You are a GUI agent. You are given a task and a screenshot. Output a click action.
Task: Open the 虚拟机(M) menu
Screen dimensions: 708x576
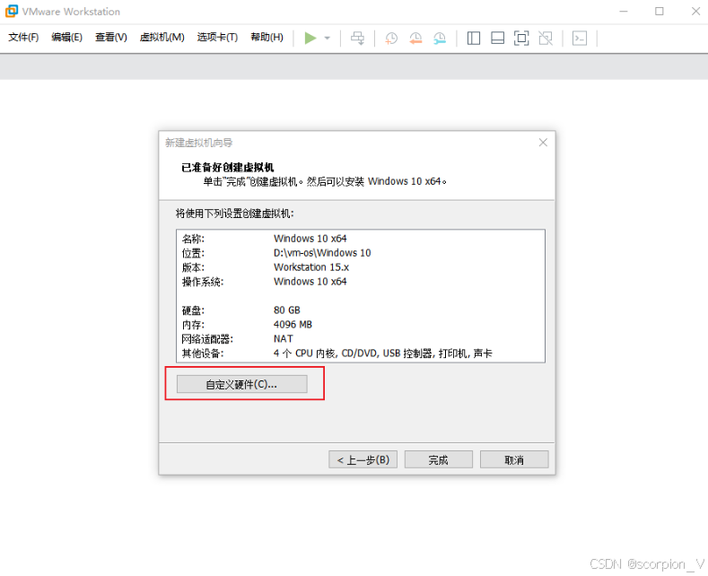coord(162,38)
